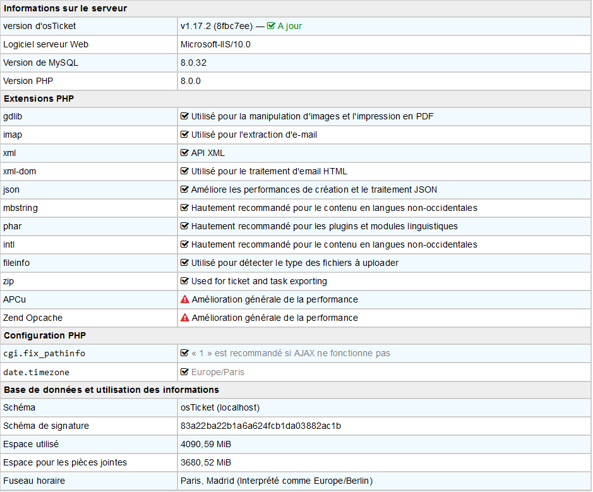
Task: Click the check mark in cgi.fix_pathinfo row
Action: tap(184, 353)
